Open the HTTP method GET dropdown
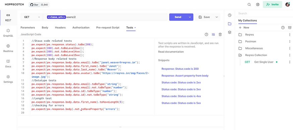 pos(32,17)
